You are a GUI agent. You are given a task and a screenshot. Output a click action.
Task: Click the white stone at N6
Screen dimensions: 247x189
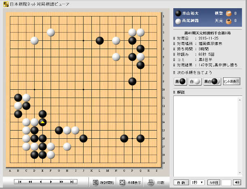(x=116, y=57)
